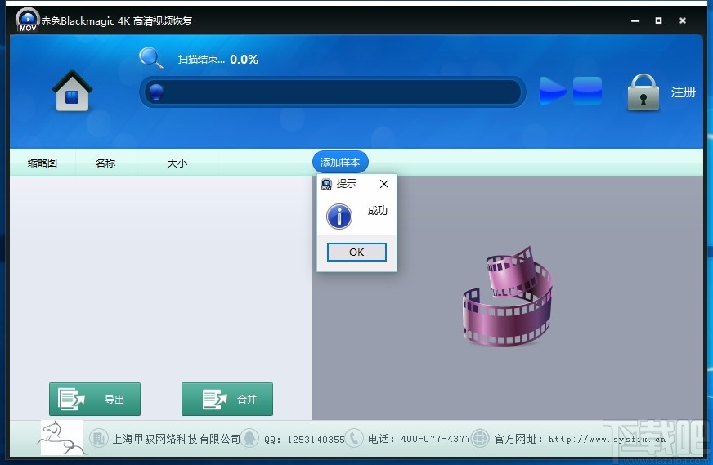This screenshot has height=465, width=713.
Task: Export files with the 导出 button
Action: click(95, 399)
